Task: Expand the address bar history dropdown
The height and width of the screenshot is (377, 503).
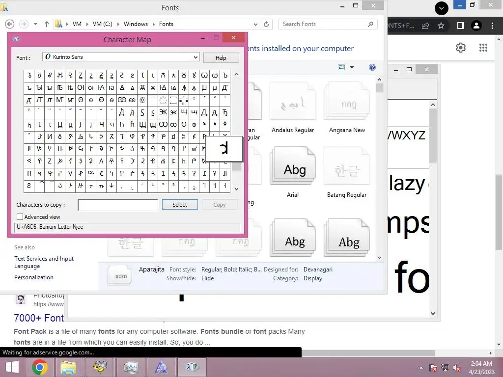Action: tap(255, 24)
